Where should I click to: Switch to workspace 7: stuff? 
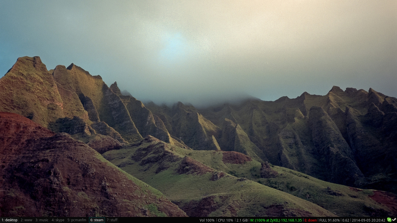(112, 220)
